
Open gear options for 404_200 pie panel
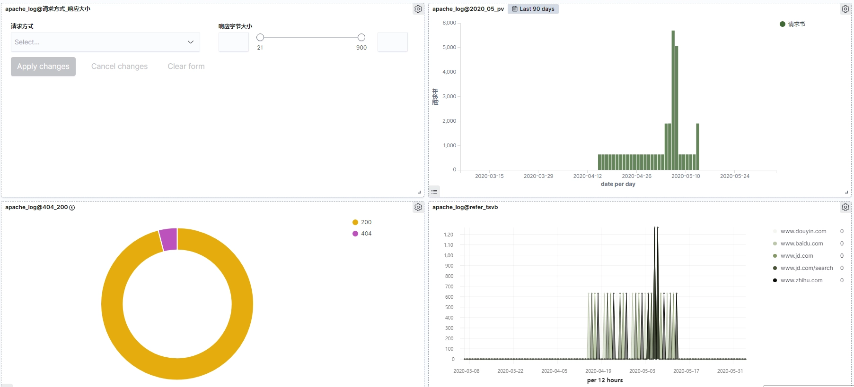[418, 207]
